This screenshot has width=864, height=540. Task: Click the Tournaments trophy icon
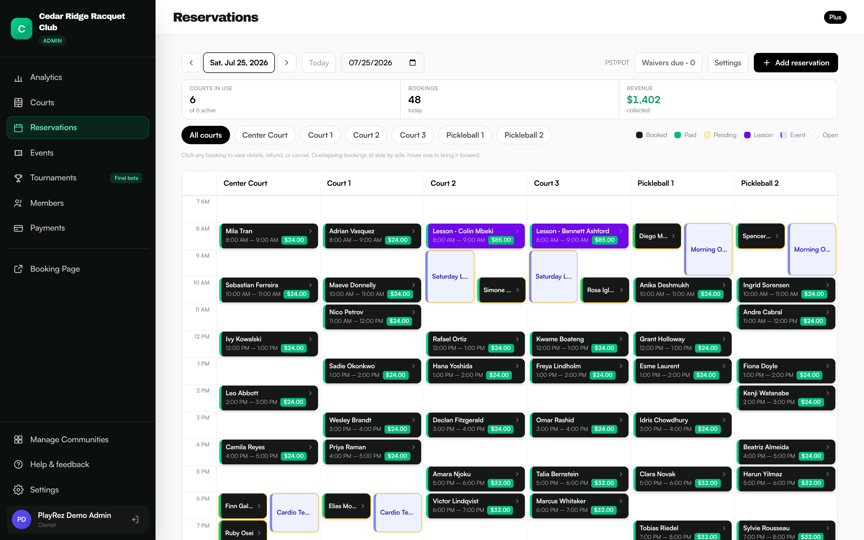pyautogui.click(x=18, y=178)
